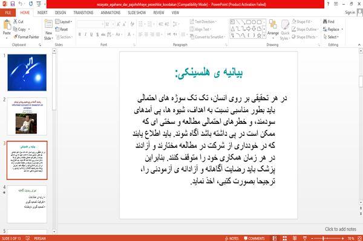The width and height of the screenshot is (363, 241).
Task: Open Shape Fill dropdown
Action: (x=302, y=22)
